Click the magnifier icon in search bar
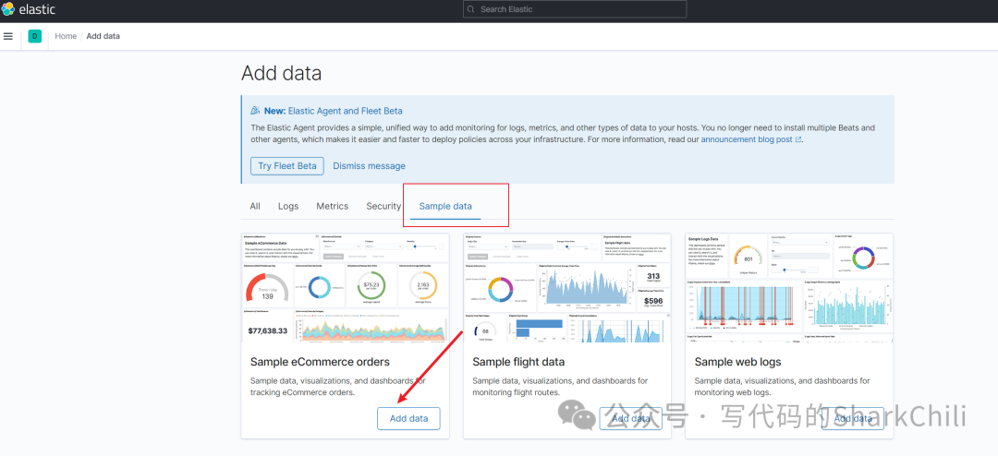This screenshot has height=456, width=998. pos(471,9)
